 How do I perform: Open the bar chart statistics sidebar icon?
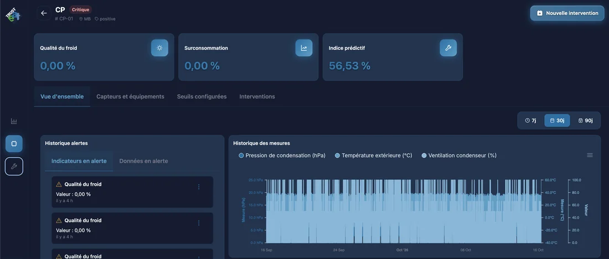click(x=14, y=121)
